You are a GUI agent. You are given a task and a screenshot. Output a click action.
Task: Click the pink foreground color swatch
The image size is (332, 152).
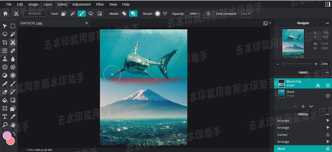click(7, 135)
